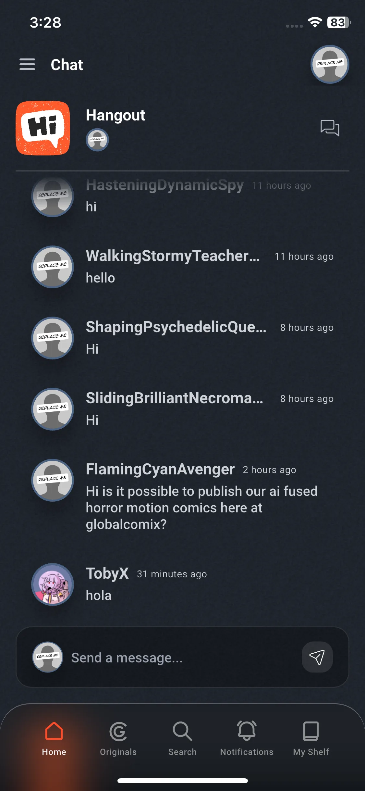This screenshot has height=791, width=365.
Task: Tap the Hangout title
Action: tap(116, 116)
